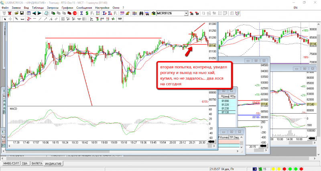Image resolution: width=321 pixels, height=171 pixels.
Task: Click the open folder icon in toolbar
Action: point(16,13)
